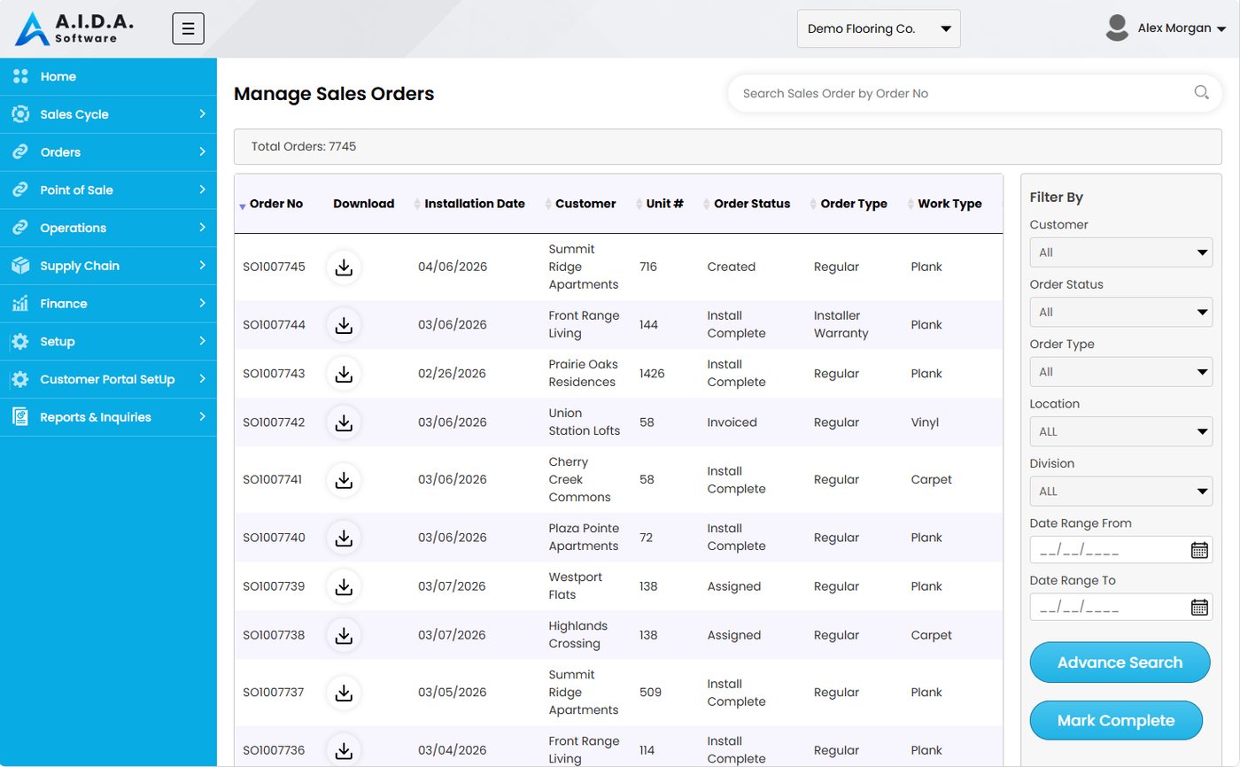Open Orders in the sidebar
This screenshot has width=1240, height=767.
108,152
